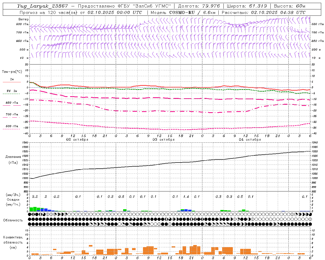Click the forecast start text 02.10.2025 00:00 UTC

(x=115, y=12)
